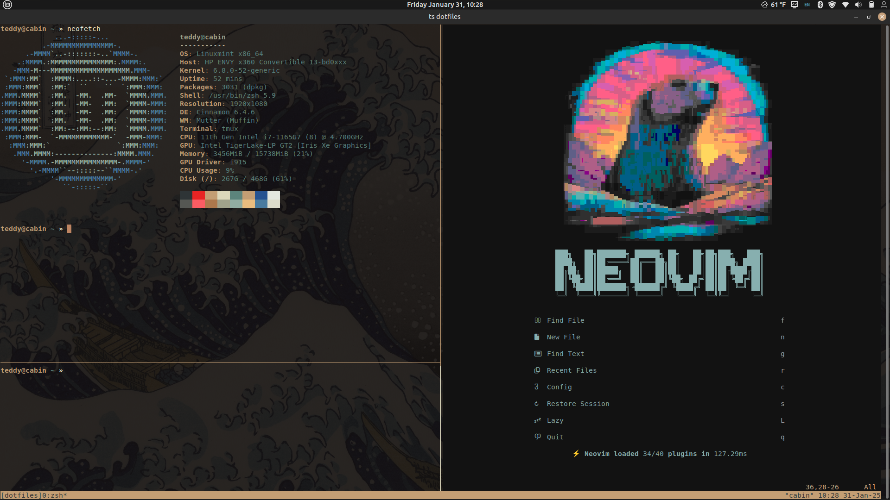This screenshot has width=890, height=500.
Task: Open the Linux Mint menu icon
Action: coord(7,5)
